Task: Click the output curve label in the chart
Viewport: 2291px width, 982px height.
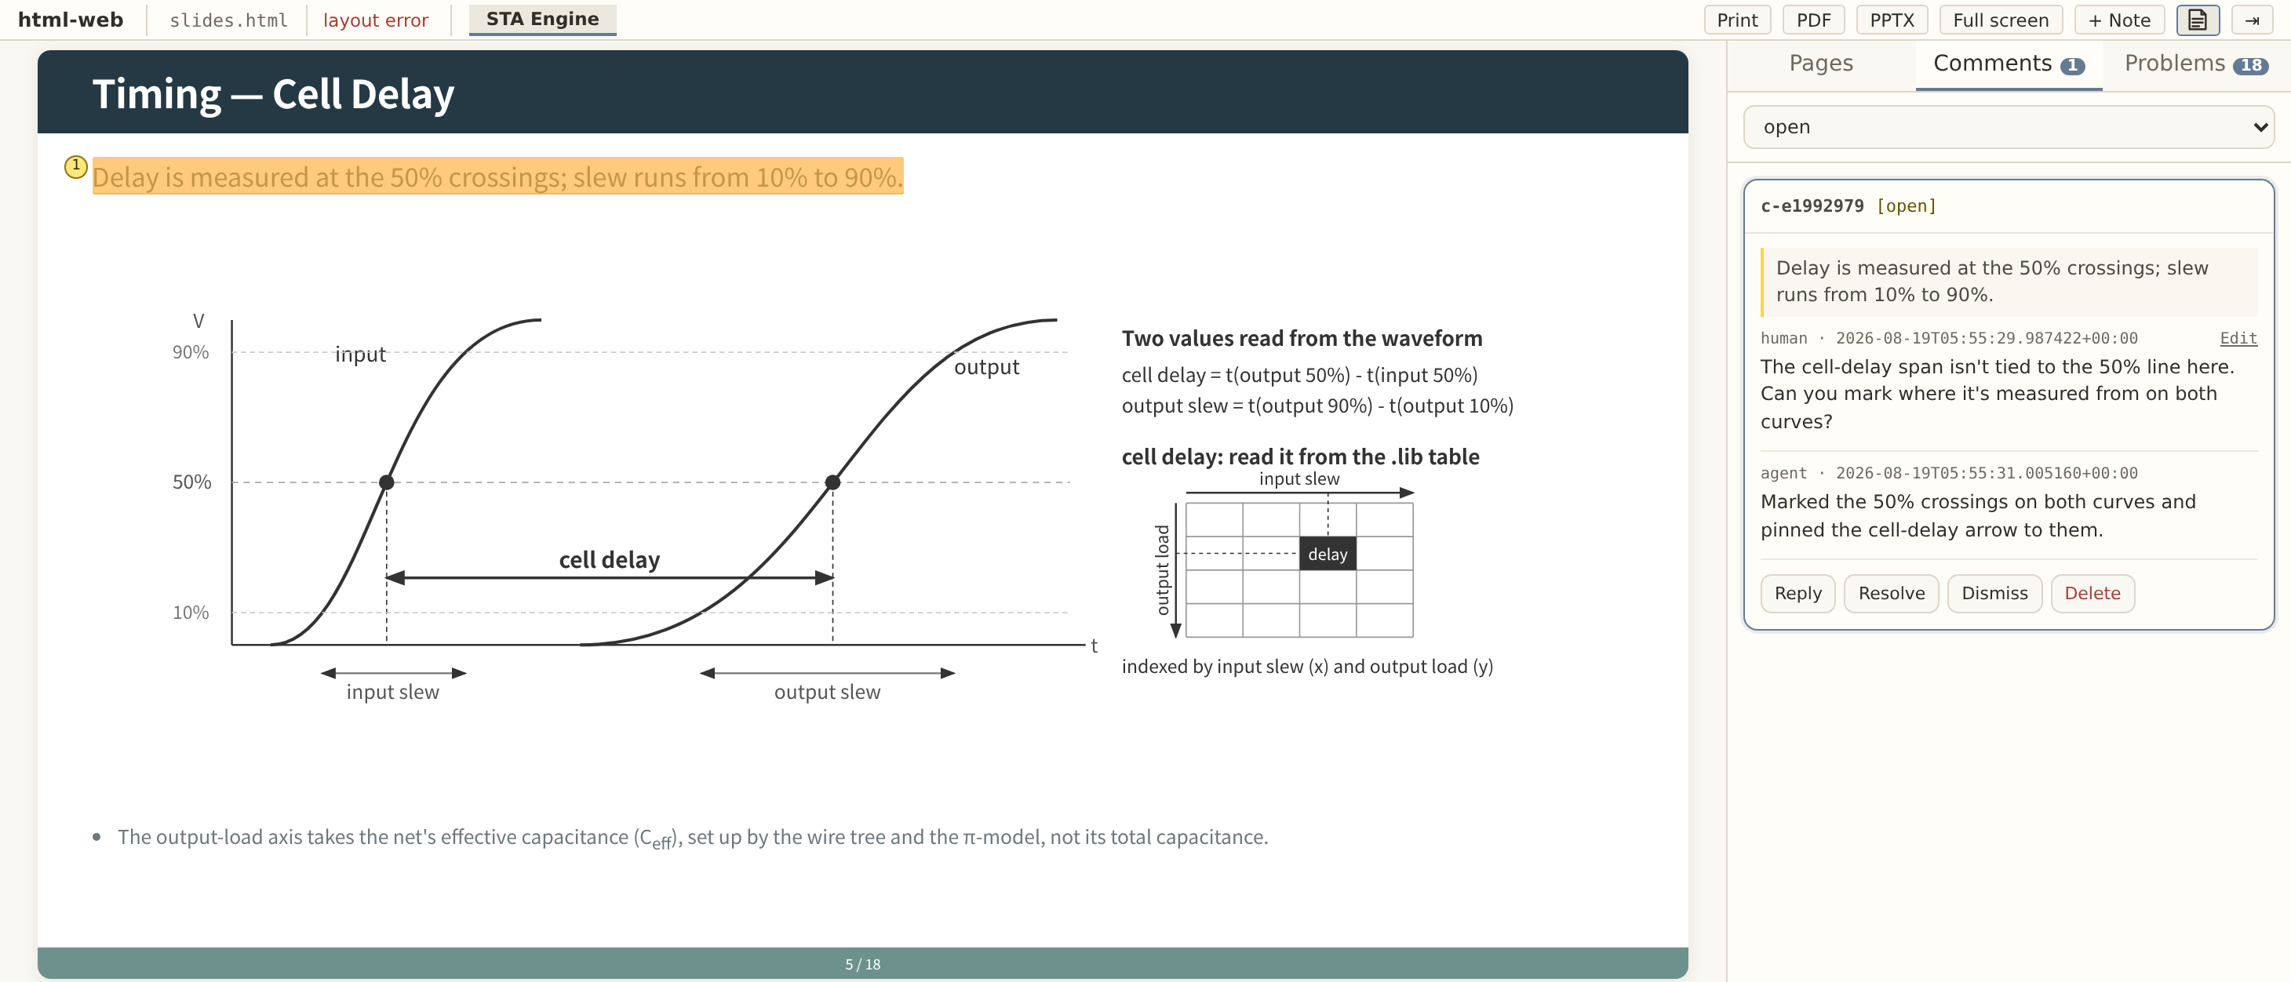Action: [x=985, y=367]
